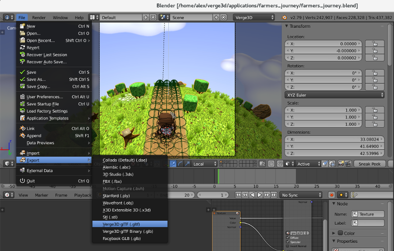Click the Sneak Peek button
The image size is (394, 251).
coord(369,164)
